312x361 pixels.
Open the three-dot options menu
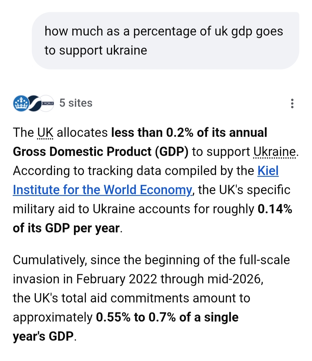pos(292,103)
